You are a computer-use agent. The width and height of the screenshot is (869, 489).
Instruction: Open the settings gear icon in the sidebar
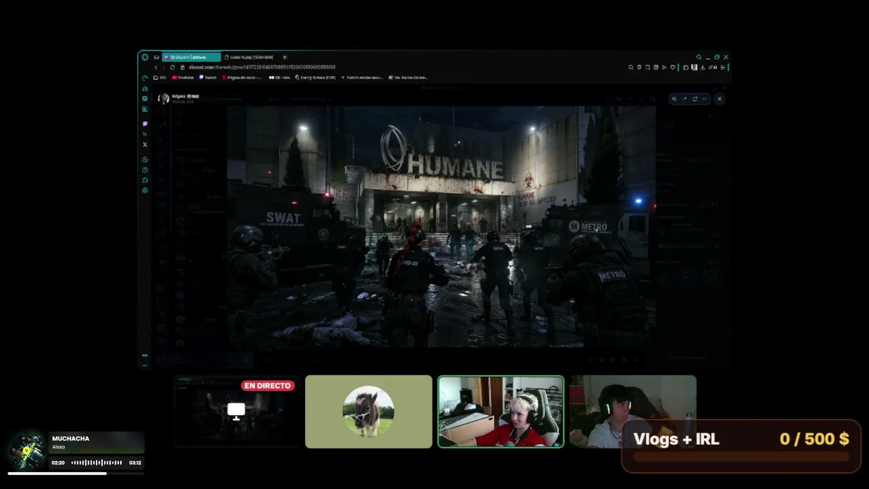point(145,190)
